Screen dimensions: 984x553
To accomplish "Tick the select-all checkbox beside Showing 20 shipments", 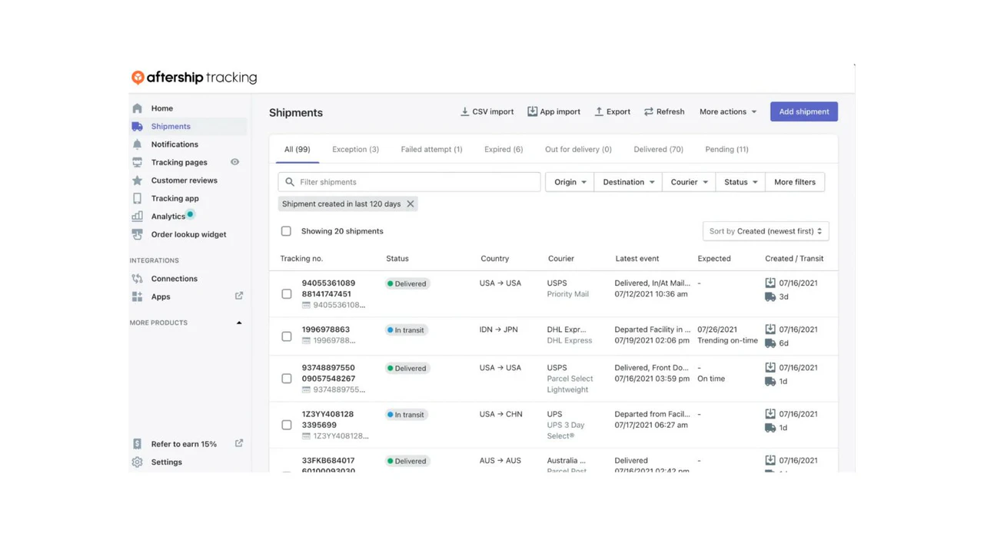I will click(286, 231).
